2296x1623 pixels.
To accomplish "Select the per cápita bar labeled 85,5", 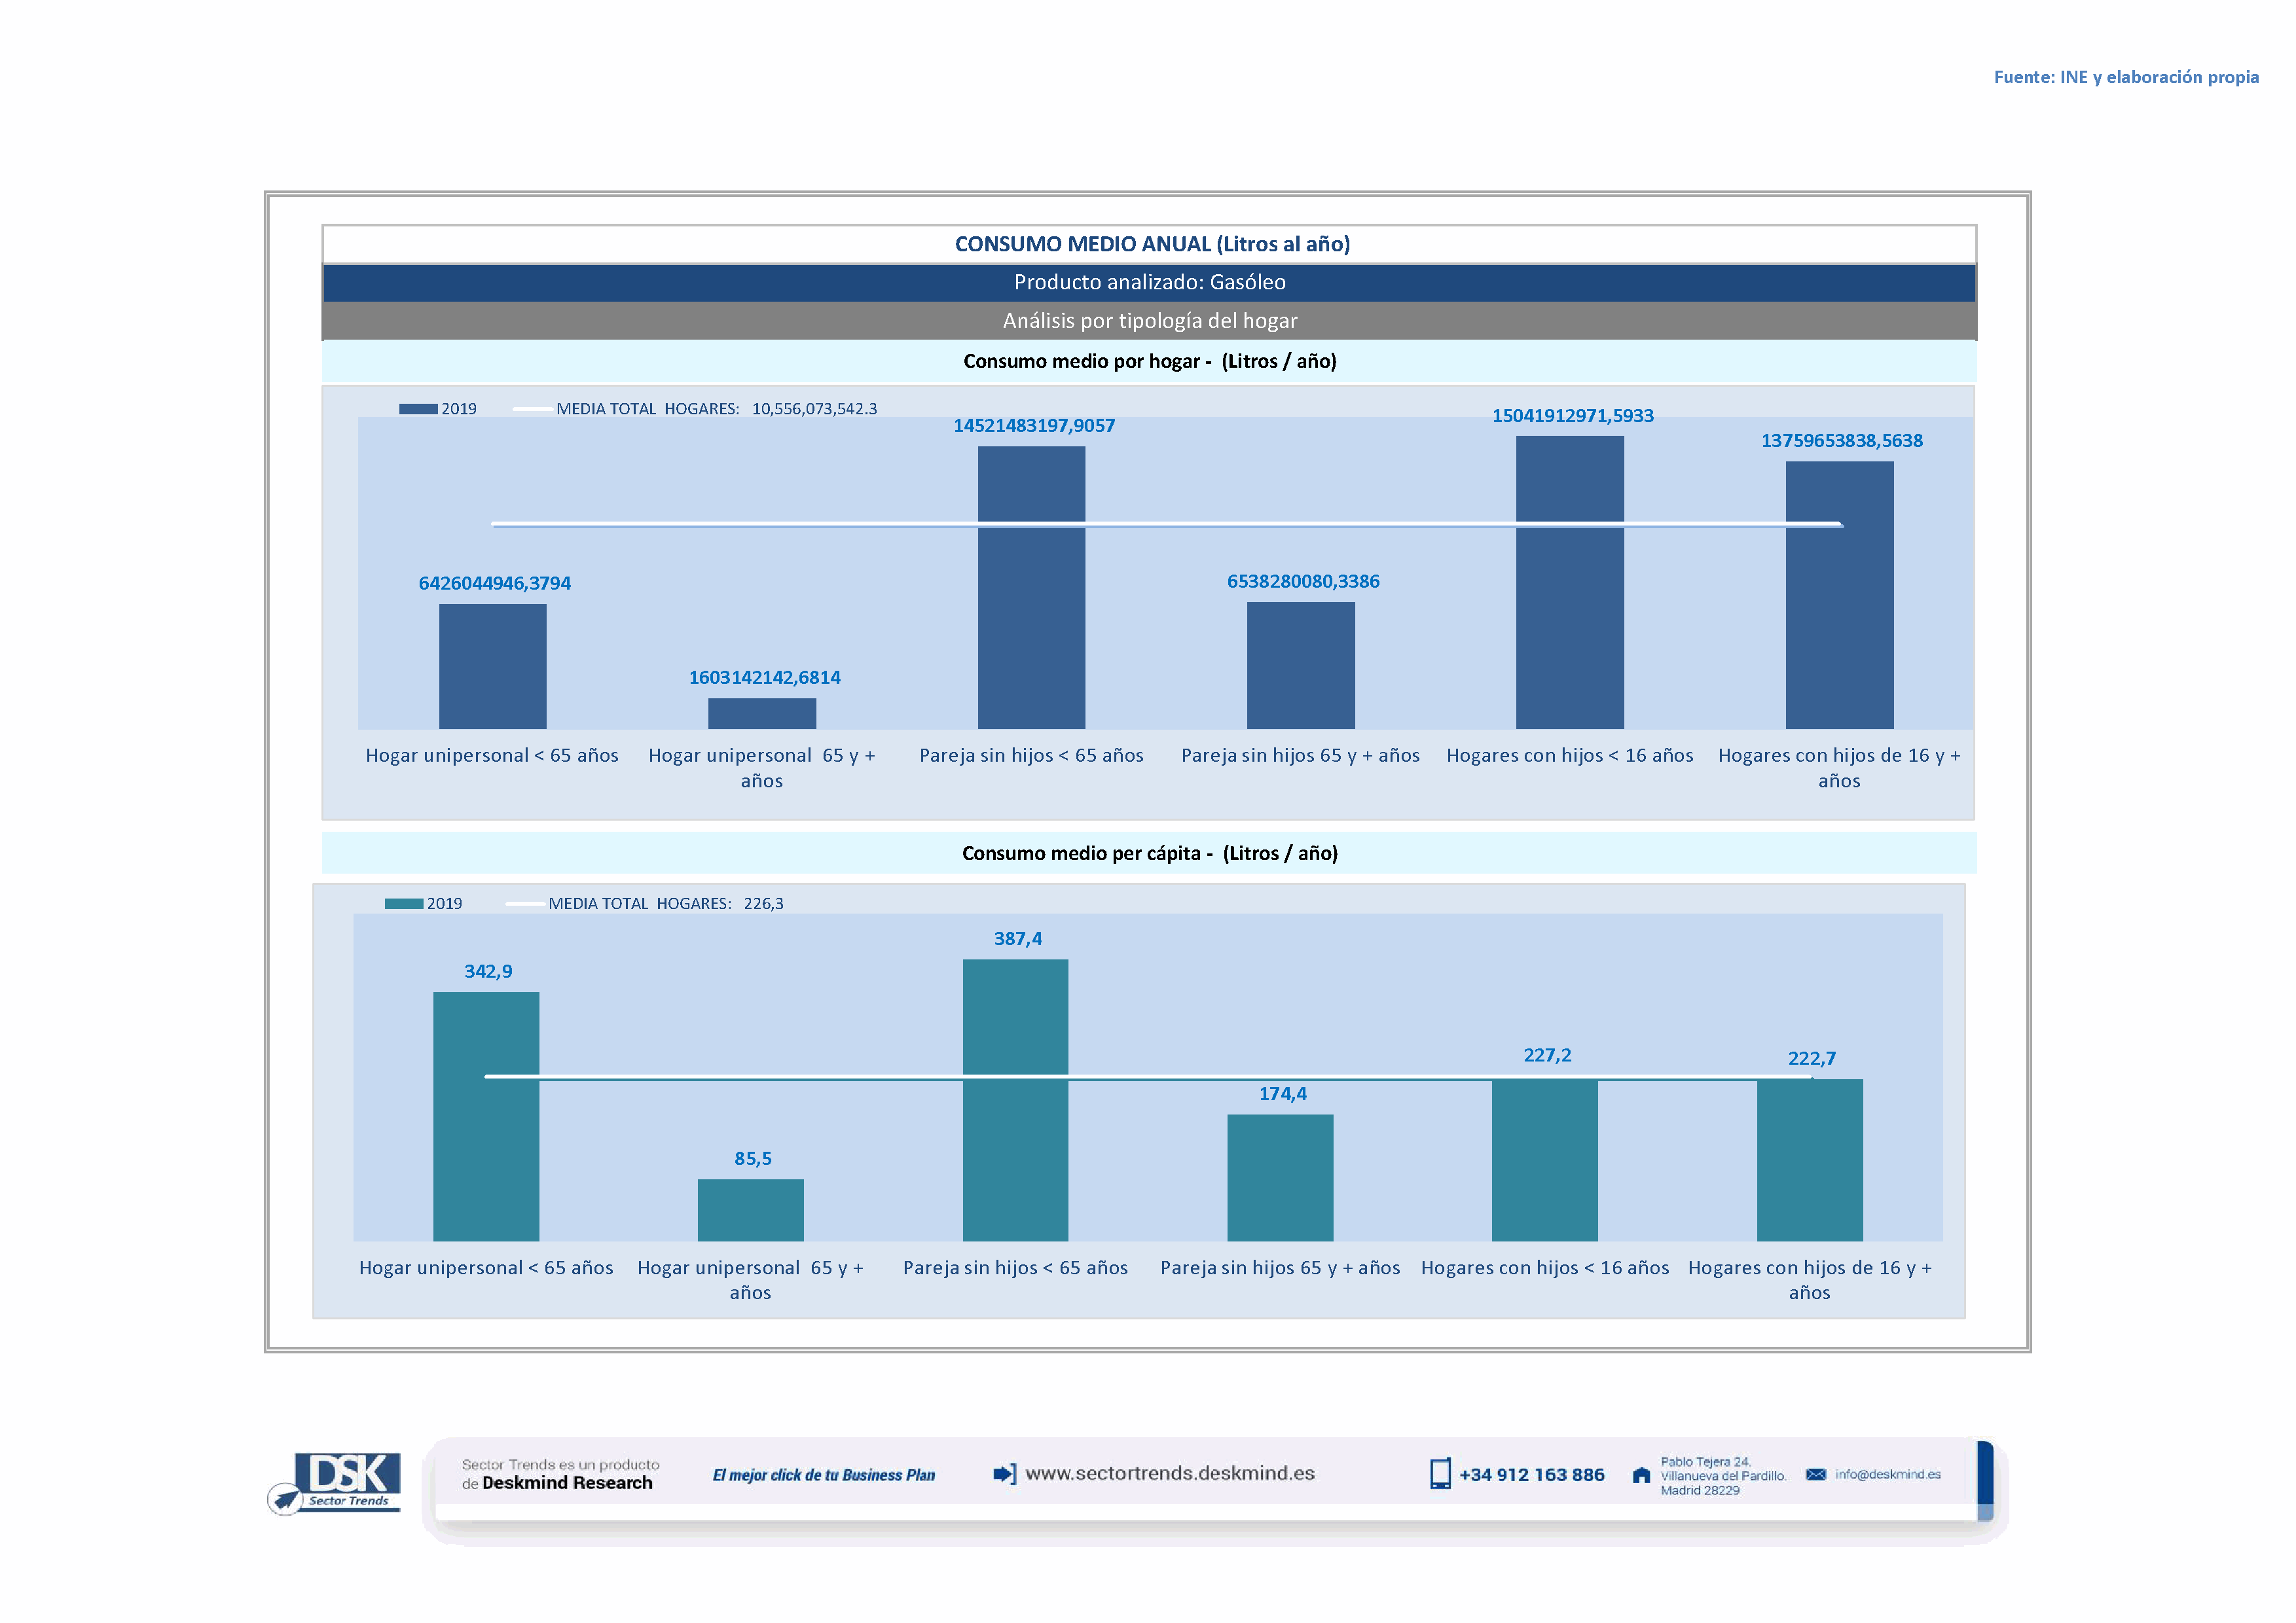I will point(750,1209).
